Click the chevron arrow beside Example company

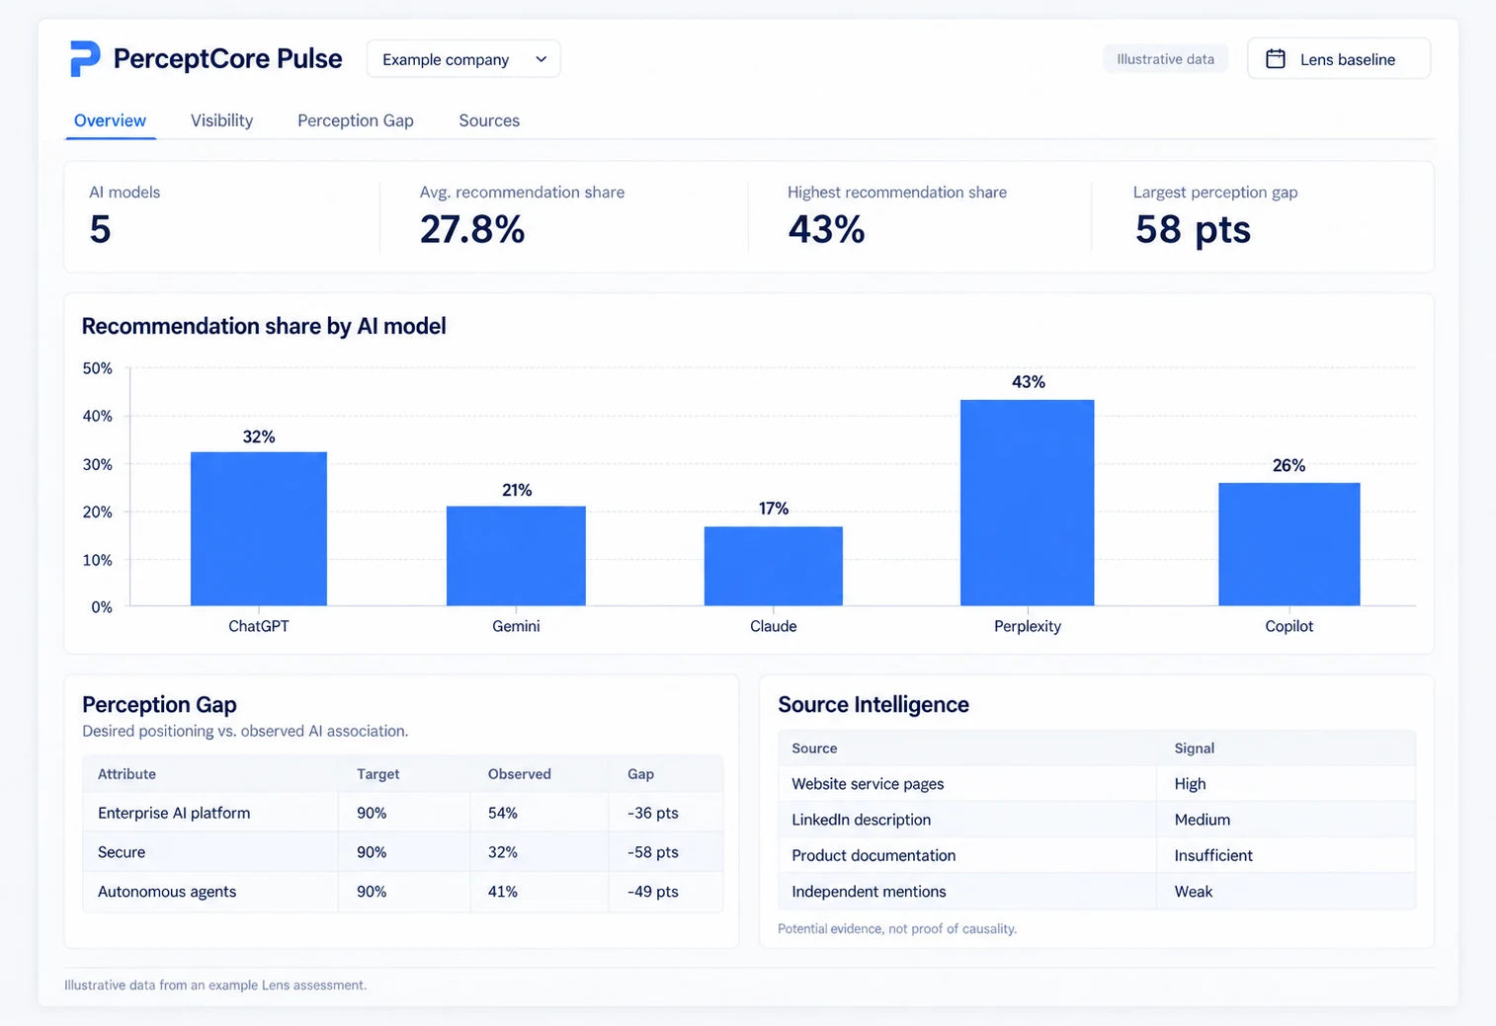[x=540, y=59]
